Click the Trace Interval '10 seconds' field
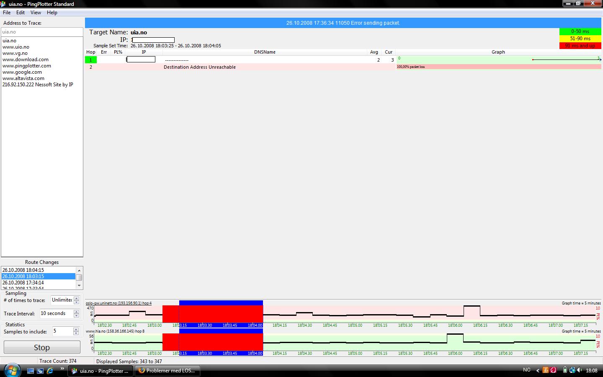This screenshot has width=603, height=377. pos(57,313)
